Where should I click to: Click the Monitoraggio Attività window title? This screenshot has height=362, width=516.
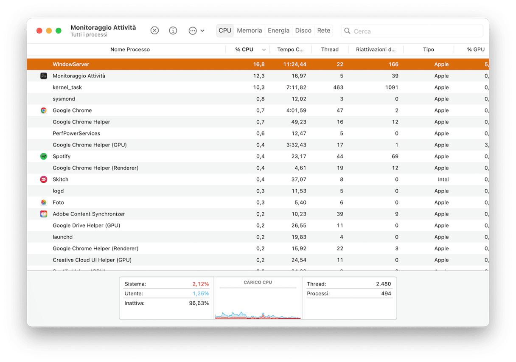pos(103,28)
